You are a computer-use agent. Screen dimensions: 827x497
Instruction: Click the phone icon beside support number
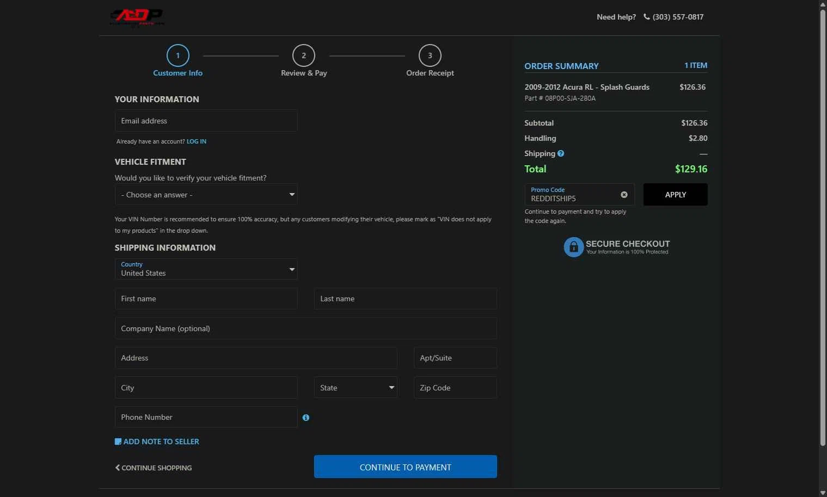click(x=647, y=17)
